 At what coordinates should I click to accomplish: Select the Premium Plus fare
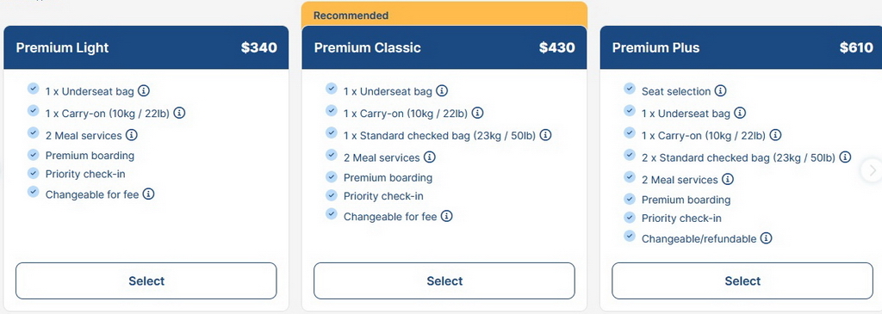tap(742, 280)
